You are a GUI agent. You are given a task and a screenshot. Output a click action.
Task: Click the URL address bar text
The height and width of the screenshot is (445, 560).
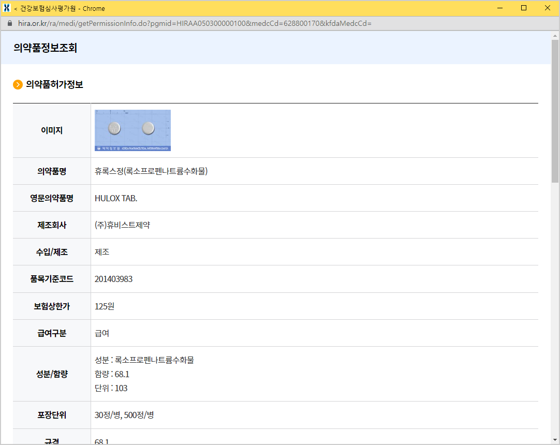(x=195, y=23)
